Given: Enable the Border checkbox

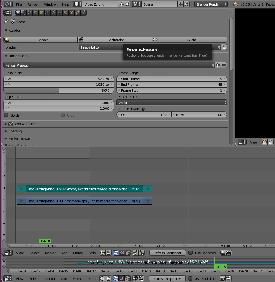Looking at the screenshot, I should pyautogui.click(x=7, y=115).
